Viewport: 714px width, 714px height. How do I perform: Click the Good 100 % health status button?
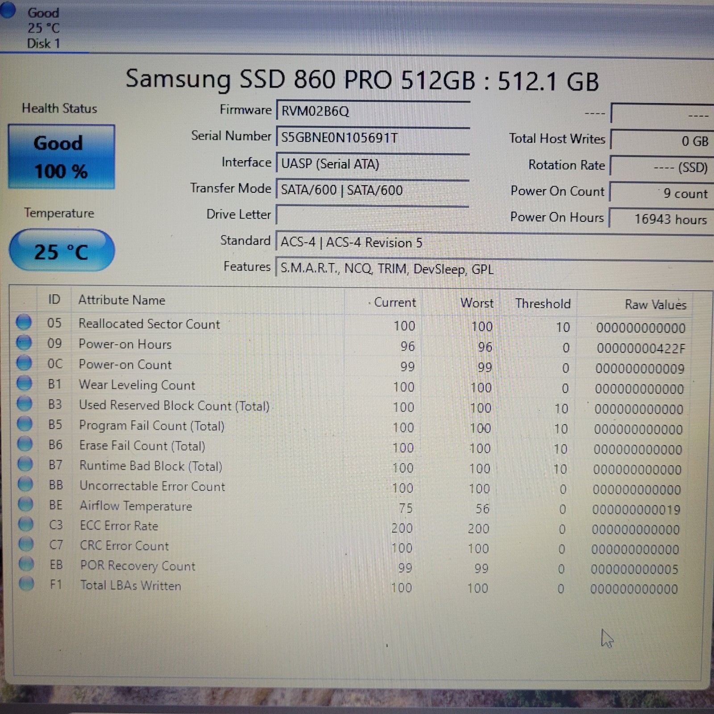[x=61, y=157]
